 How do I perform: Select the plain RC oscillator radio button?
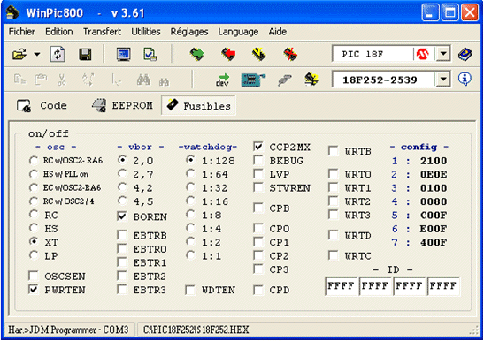click(34, 215)
